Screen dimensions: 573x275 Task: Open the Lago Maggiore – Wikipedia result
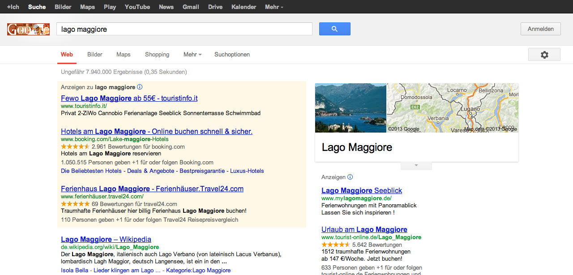pos(106,239)
